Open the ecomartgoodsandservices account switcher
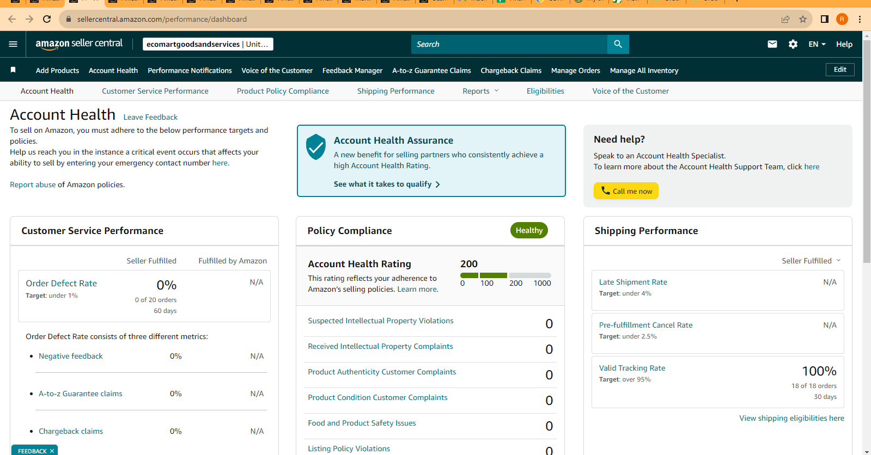 tap(208, 44)
